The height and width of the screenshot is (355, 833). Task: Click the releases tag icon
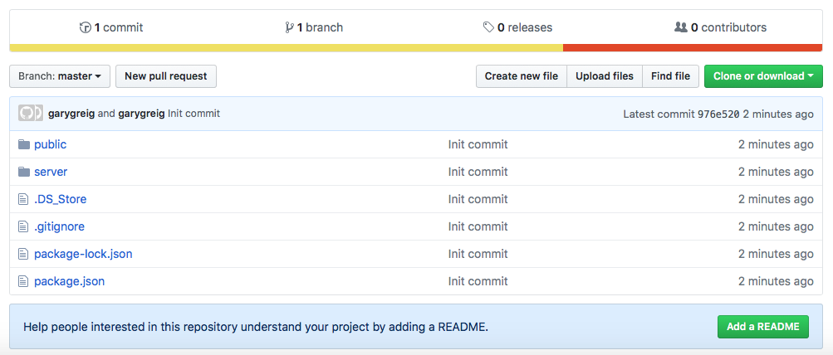[488, 27]
